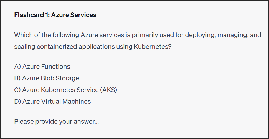Choose option B) Azure Blob Storage

[x=47, y=78]
